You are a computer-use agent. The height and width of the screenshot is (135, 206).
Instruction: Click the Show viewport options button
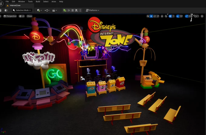point(29,16)
